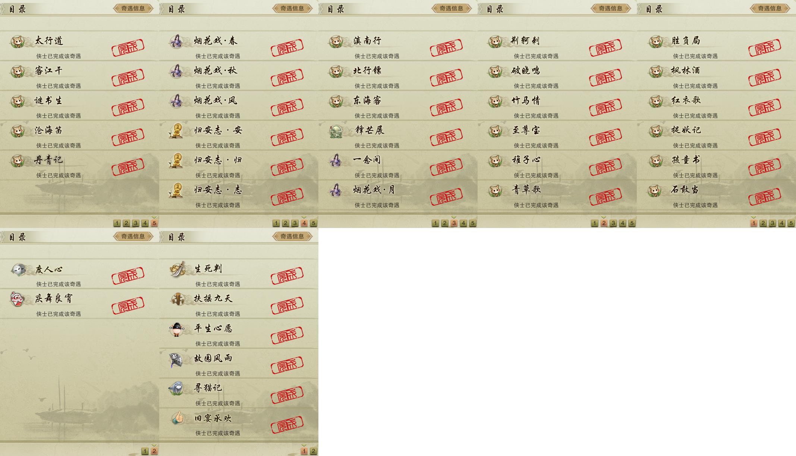Go to page 2 below 旧宴承欢 list
Viewport: 796px width, 456px height.
click(x=314, y=451)
